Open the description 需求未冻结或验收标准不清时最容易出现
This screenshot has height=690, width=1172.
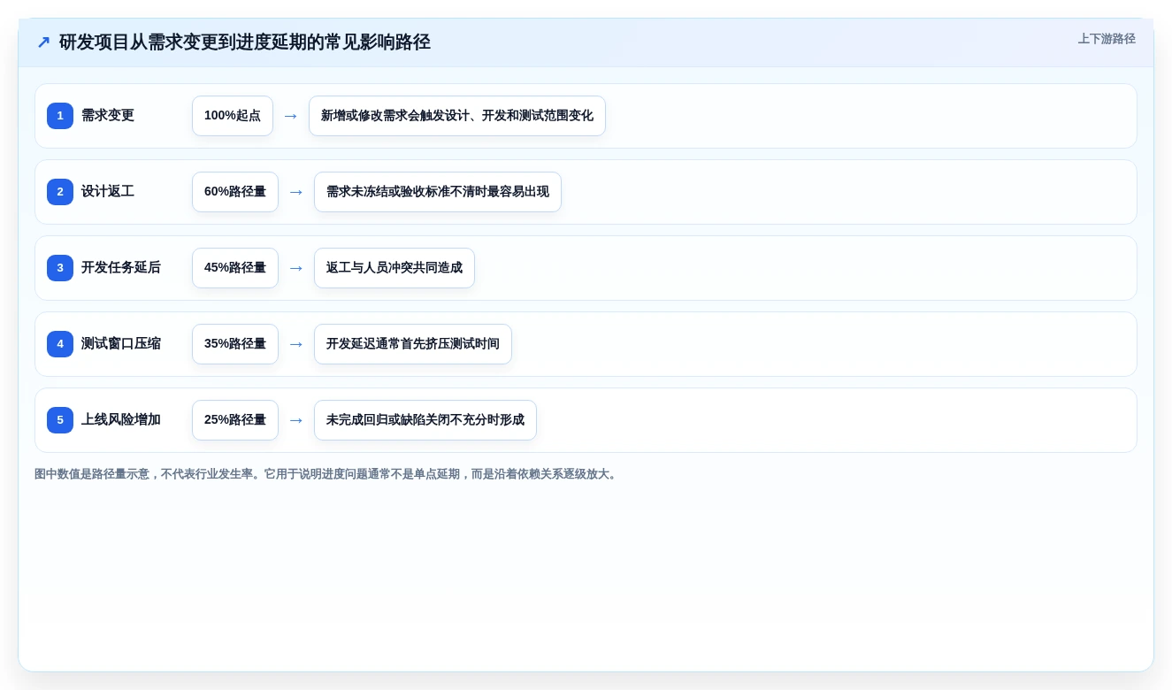438,192
